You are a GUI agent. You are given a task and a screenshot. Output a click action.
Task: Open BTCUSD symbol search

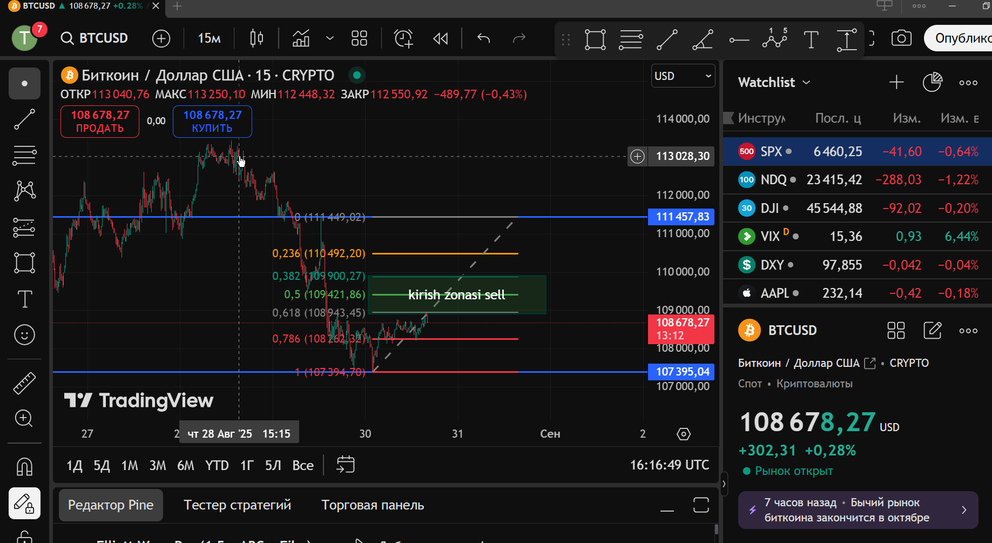95,38
